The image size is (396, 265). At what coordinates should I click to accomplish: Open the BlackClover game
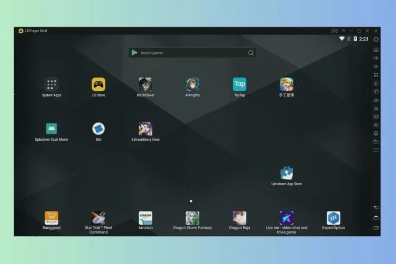(146, 84)
